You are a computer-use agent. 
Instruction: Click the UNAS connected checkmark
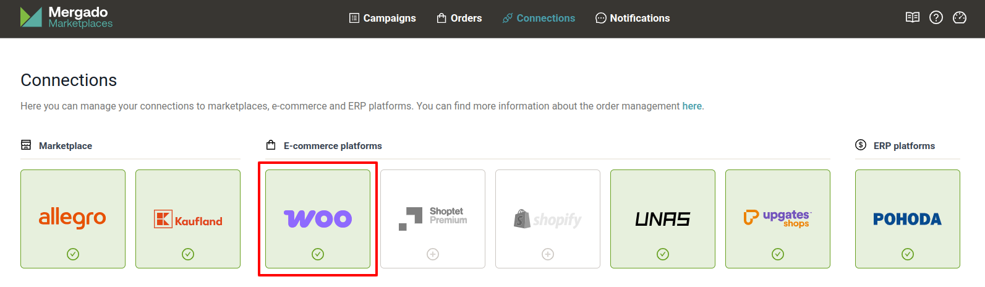tap(663, 254)
